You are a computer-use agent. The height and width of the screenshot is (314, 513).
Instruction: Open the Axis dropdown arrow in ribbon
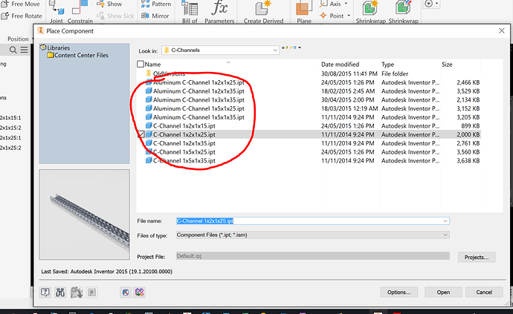pyautogui.click(x=346, y=4)
